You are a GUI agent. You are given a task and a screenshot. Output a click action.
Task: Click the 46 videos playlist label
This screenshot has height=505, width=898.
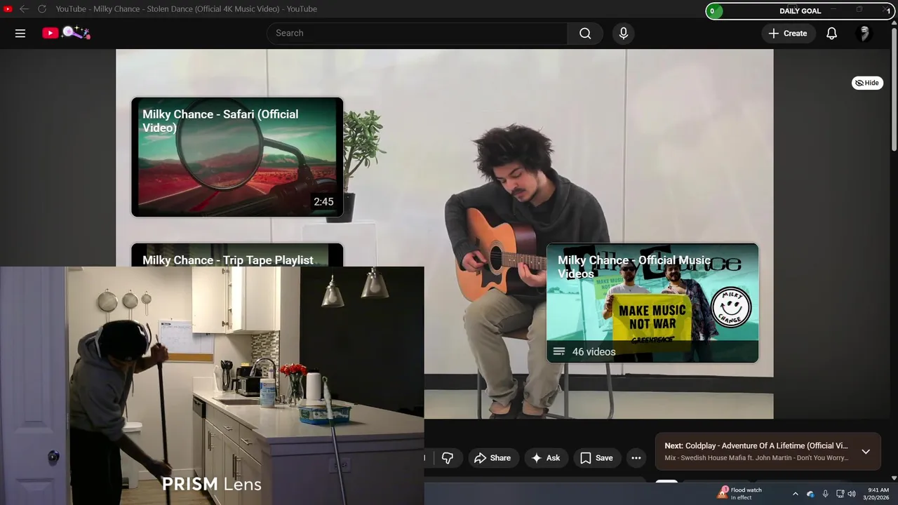(x=594, y=351)
